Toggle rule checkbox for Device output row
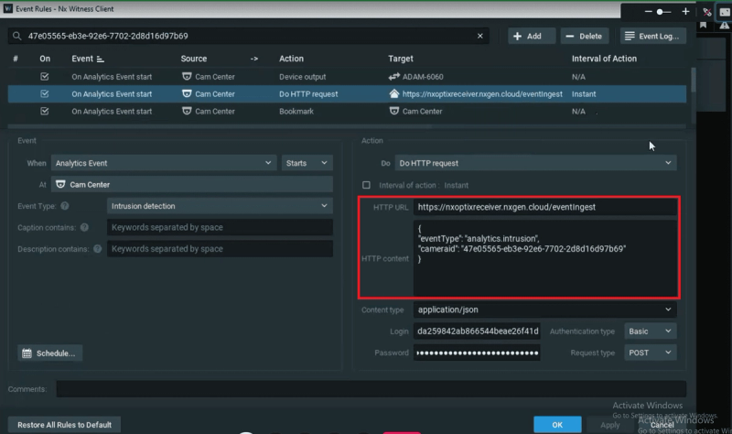The width and height of the screenshot is (732, 434). [44, 76]
